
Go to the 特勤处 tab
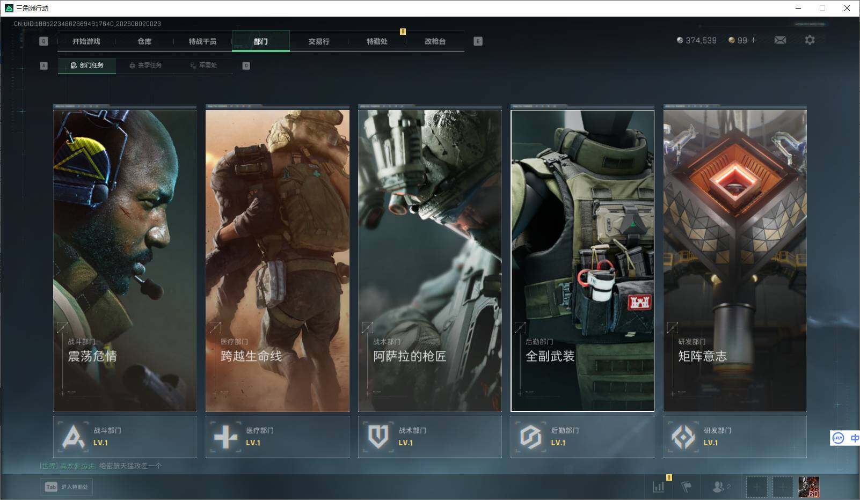point(377,41)
